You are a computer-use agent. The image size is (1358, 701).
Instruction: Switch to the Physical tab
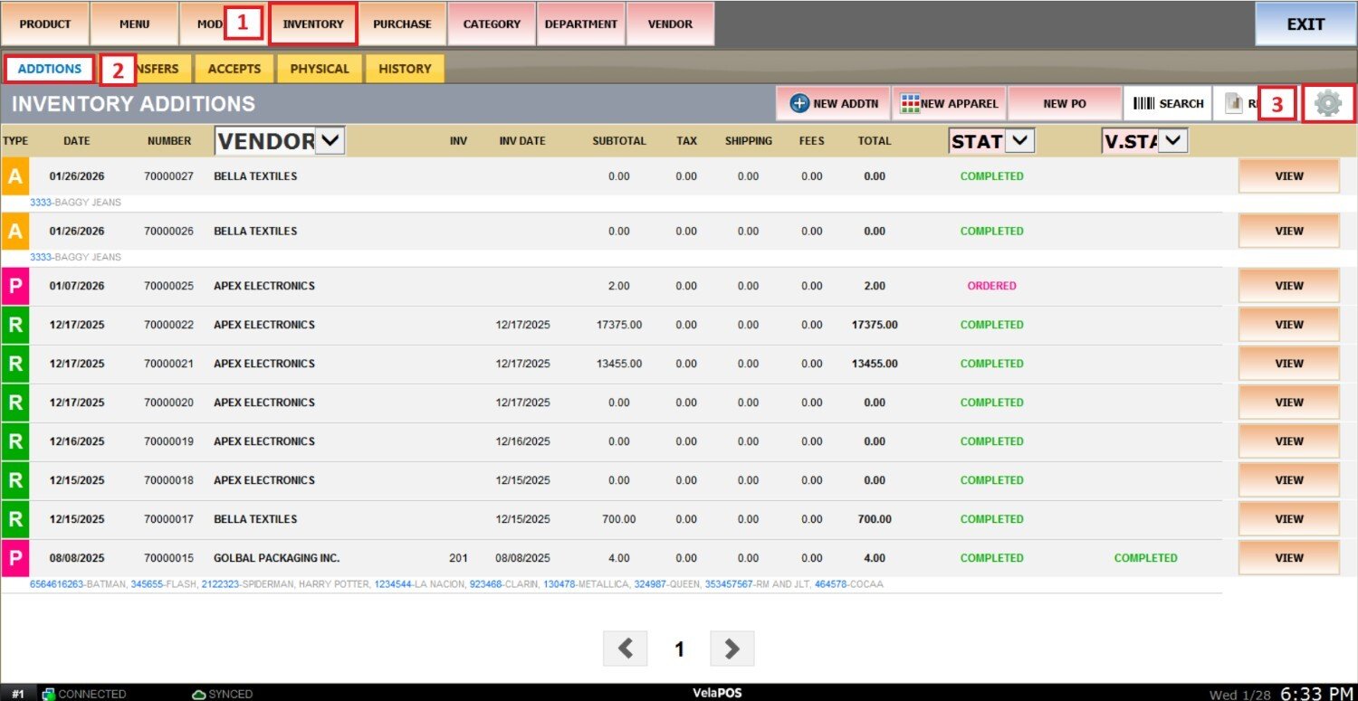pyautogui.click(x=320, y=69)
